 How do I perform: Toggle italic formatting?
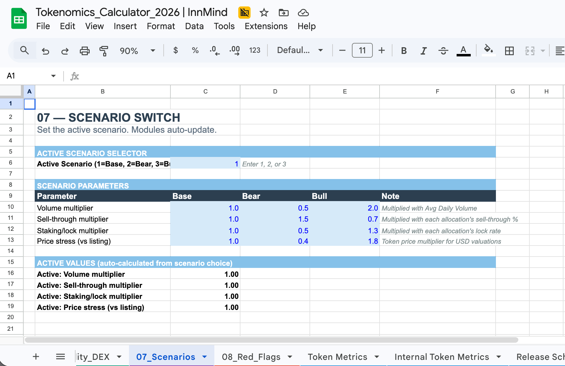click(423, 51)
